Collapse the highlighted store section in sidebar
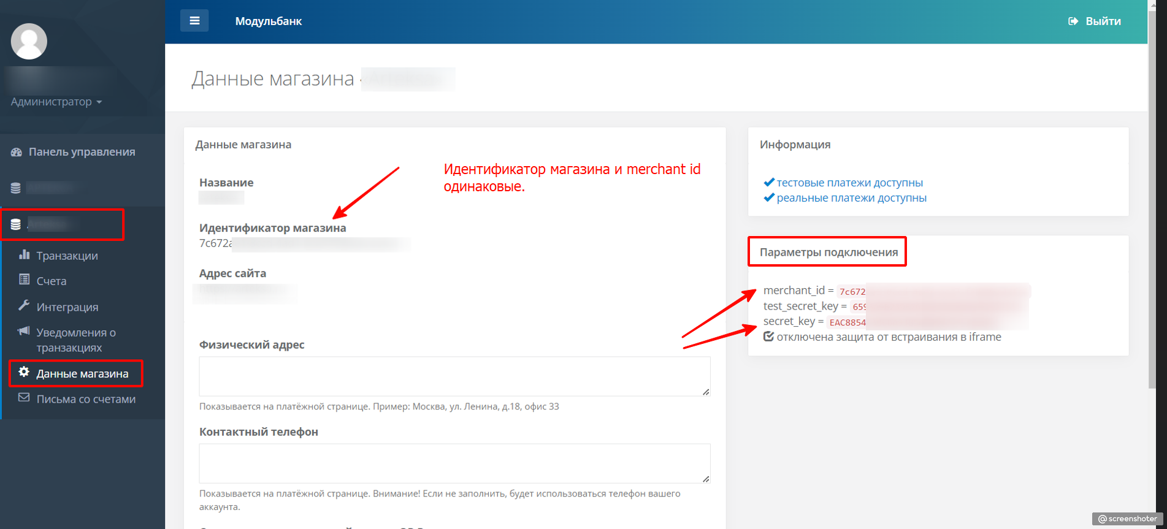Screen dimensions: 1167x529 tap(63, 224)
